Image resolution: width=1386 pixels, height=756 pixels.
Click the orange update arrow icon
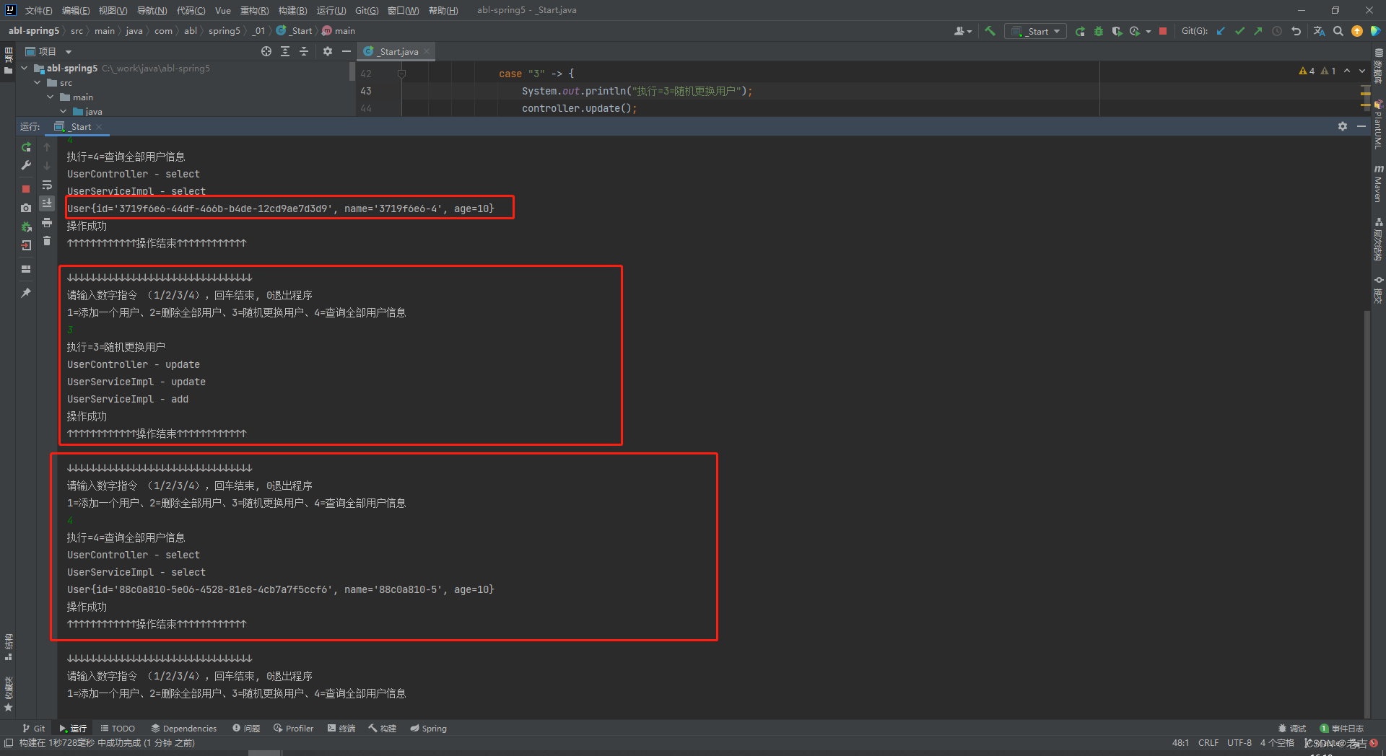tap(1357, 31)
